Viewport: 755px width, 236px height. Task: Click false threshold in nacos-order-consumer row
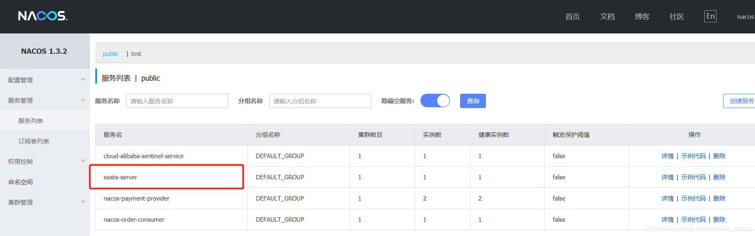click(559, 220)
